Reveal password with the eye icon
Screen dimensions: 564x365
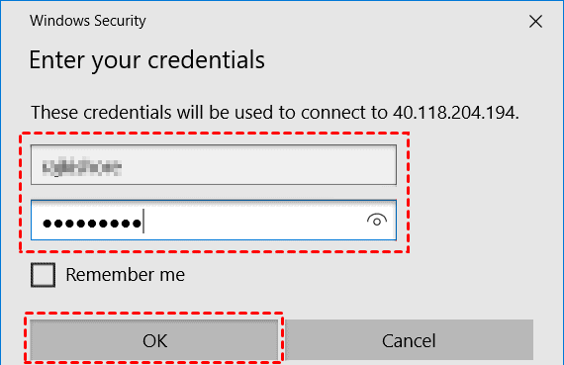pos(377,220)
